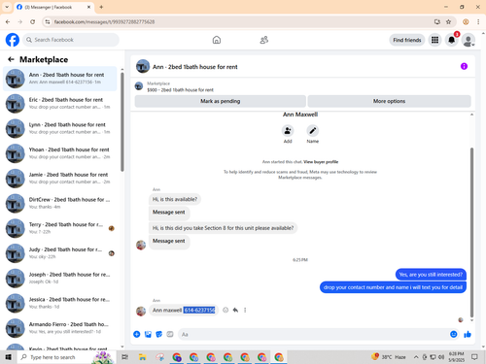The height and width of the screenshot is (364, 486).
Task: Click Ann's avatar beside last message
Action: [141, 311]
